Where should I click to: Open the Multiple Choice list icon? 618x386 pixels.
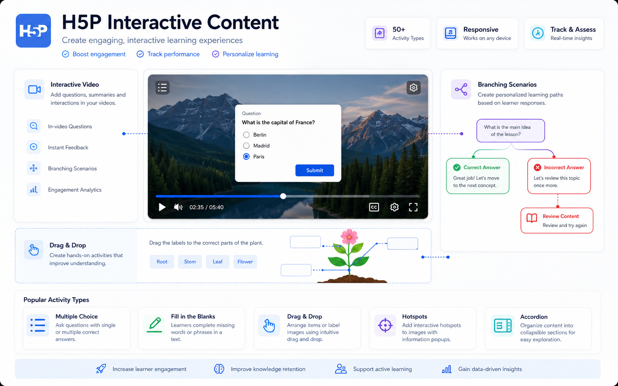click(x=38, y=325)
